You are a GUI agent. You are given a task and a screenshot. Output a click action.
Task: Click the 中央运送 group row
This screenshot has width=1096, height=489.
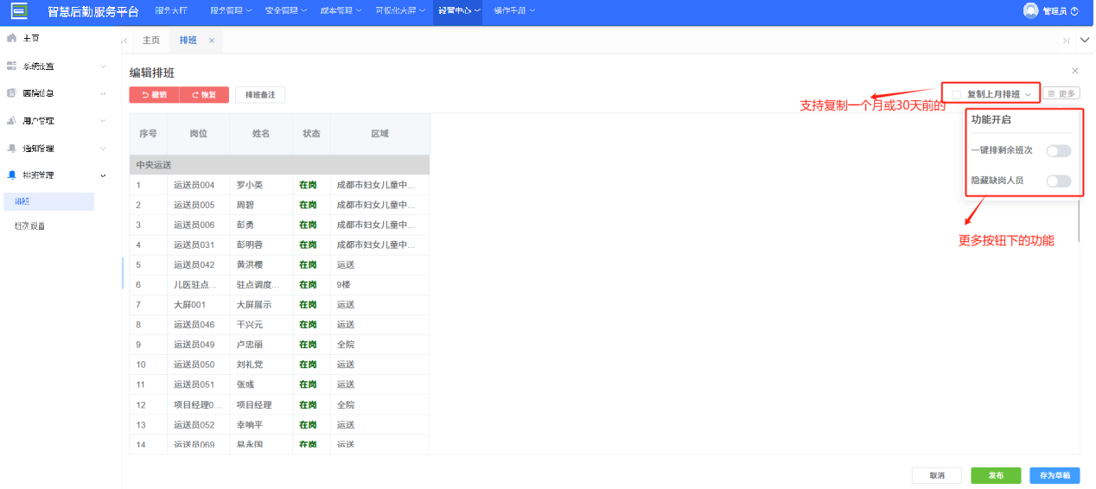click(279, 164)
